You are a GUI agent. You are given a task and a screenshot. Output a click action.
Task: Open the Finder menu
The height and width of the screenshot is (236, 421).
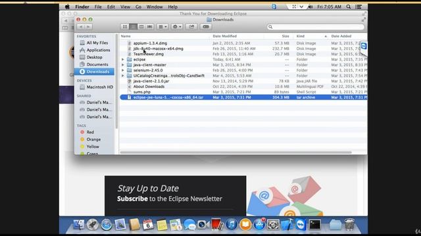[x=82, y=7]
